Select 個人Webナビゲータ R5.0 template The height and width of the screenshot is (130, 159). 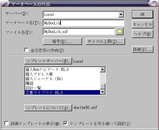[x=63, y=70]
